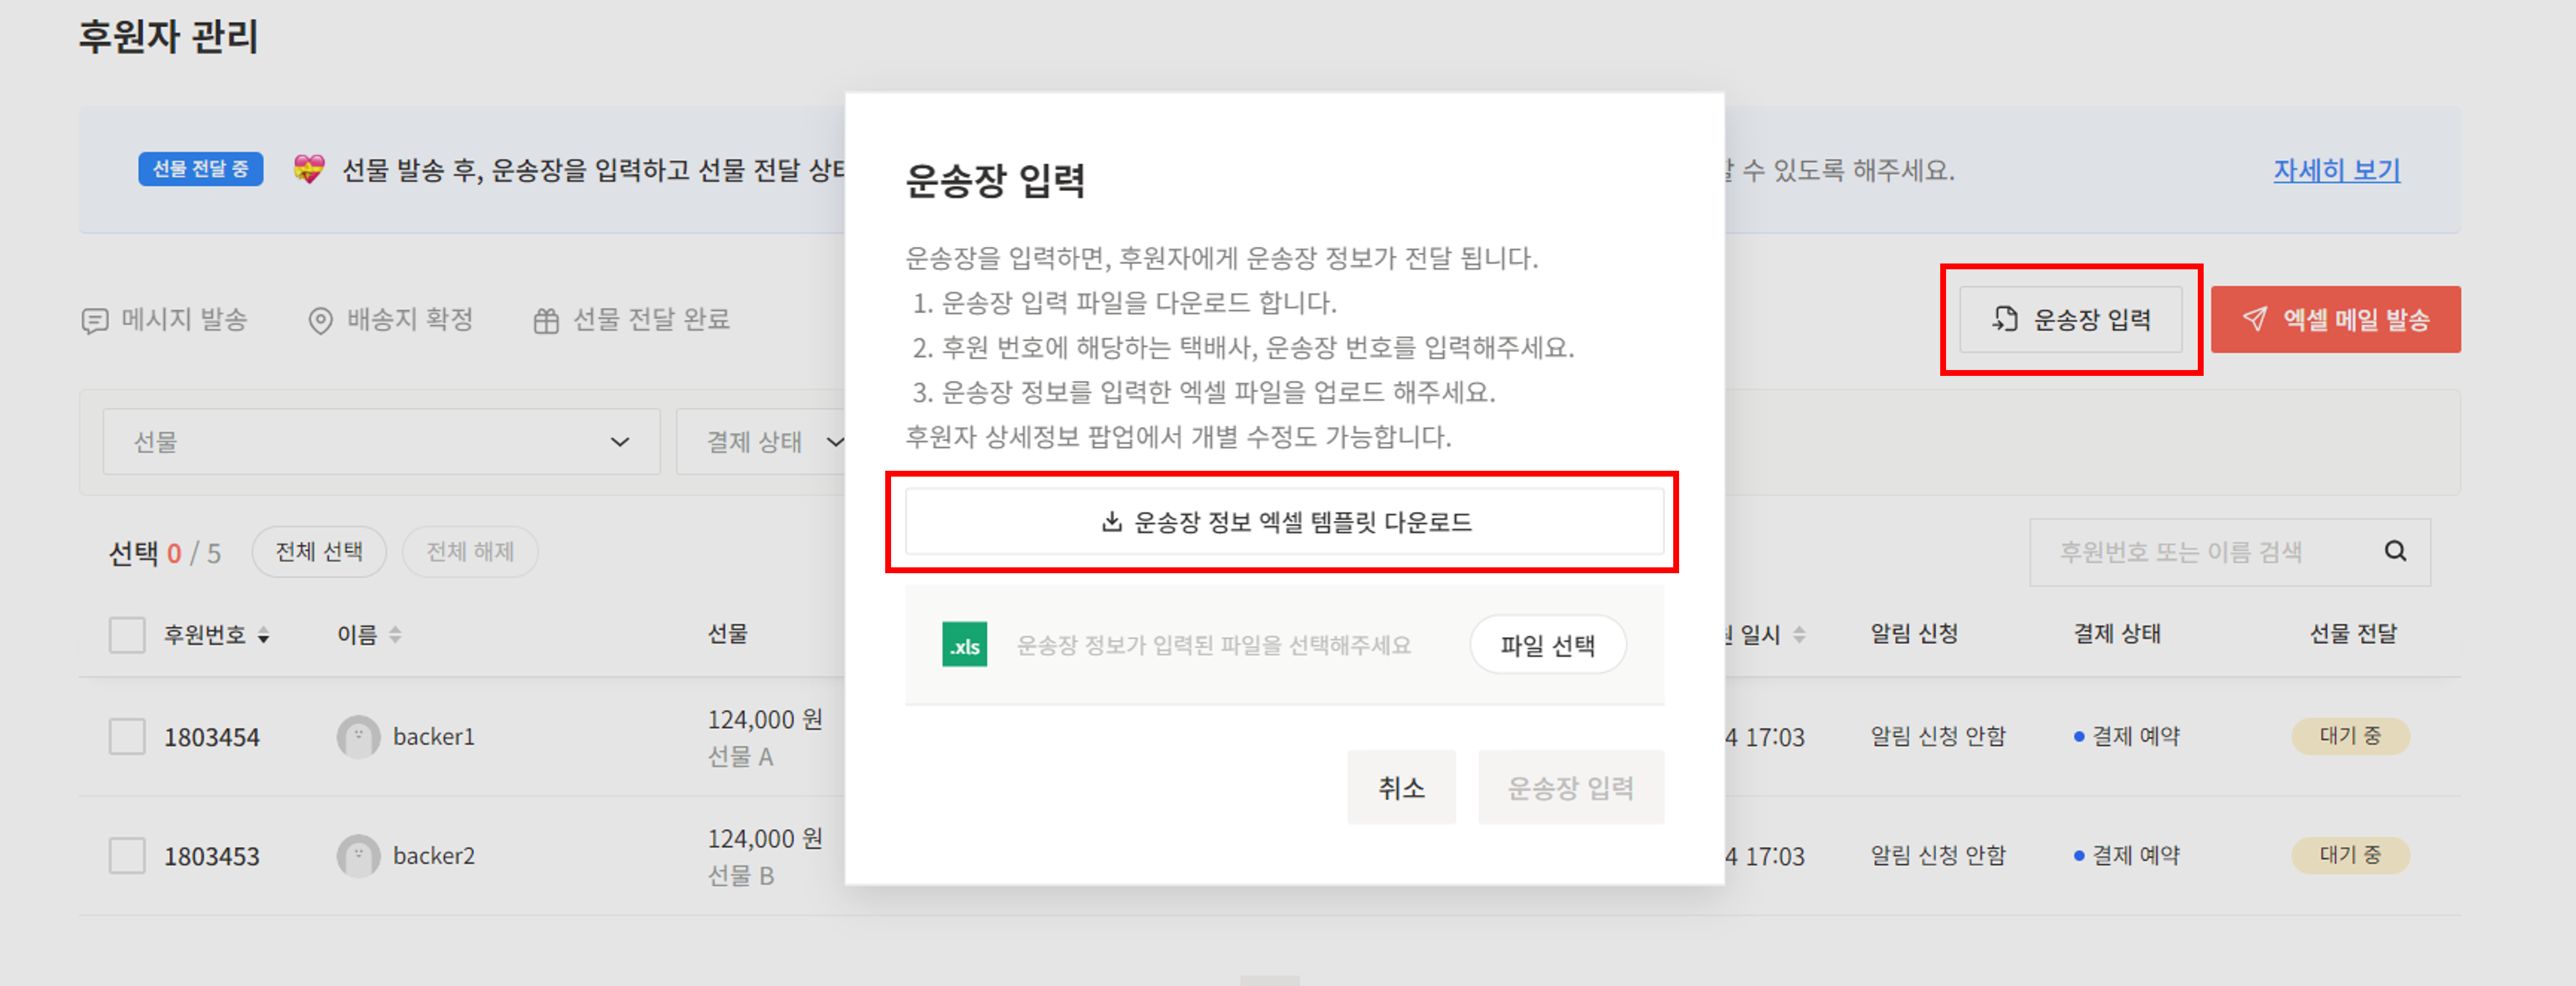Click backer1's avatar icon

coord(358,737)
